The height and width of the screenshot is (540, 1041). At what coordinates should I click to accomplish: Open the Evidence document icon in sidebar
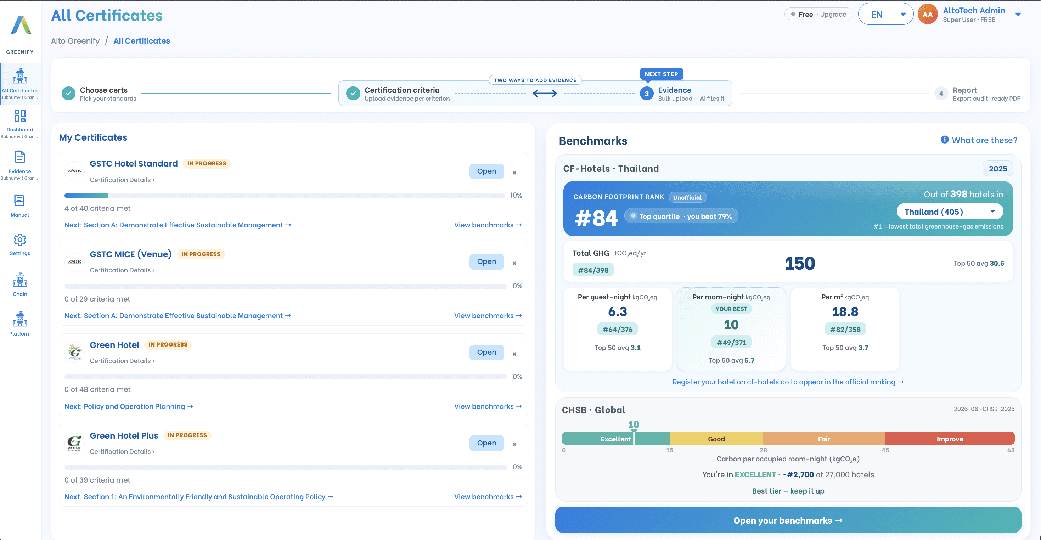pyautogui.click(x=20, y=157)
